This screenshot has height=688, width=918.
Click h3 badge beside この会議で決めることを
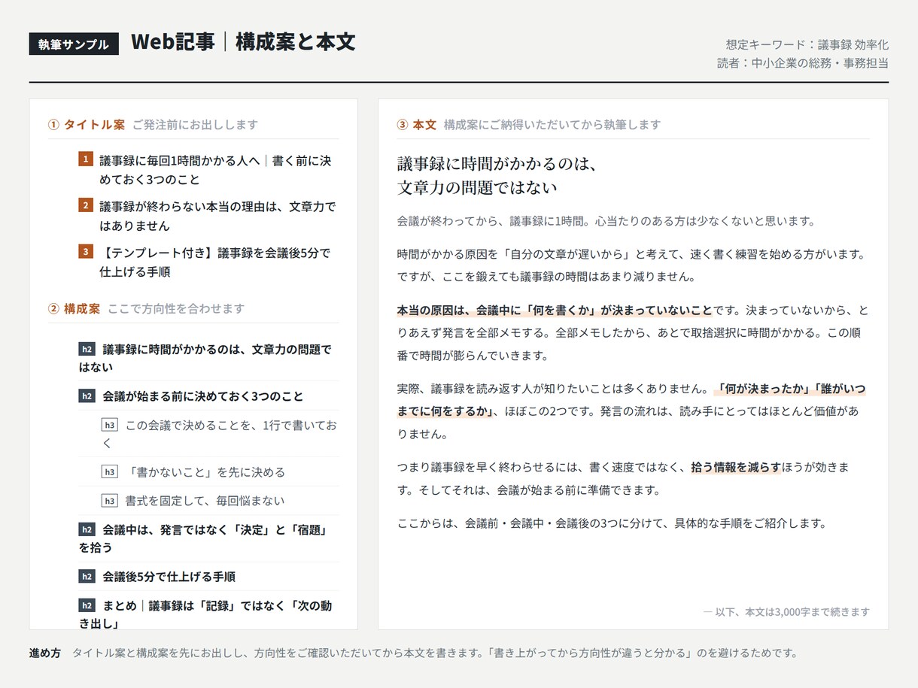click(x=110, y=425)
